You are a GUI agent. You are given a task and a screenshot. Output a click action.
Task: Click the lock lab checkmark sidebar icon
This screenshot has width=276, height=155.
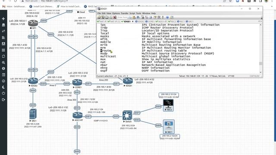[3, 81]
